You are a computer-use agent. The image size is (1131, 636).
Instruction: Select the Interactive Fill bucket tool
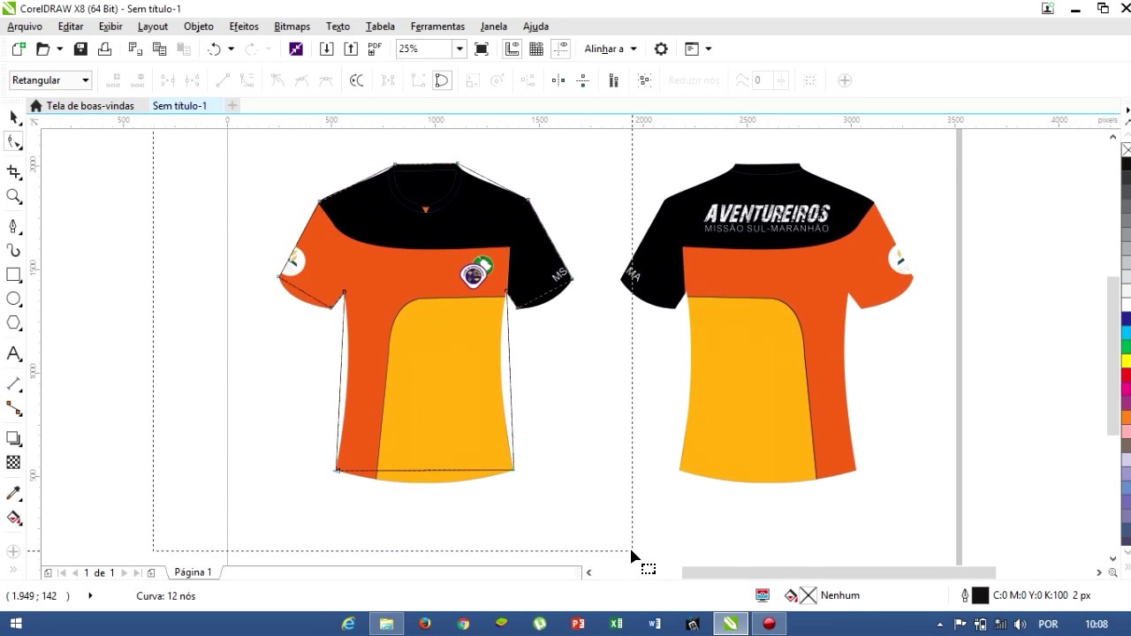point(13,518)
